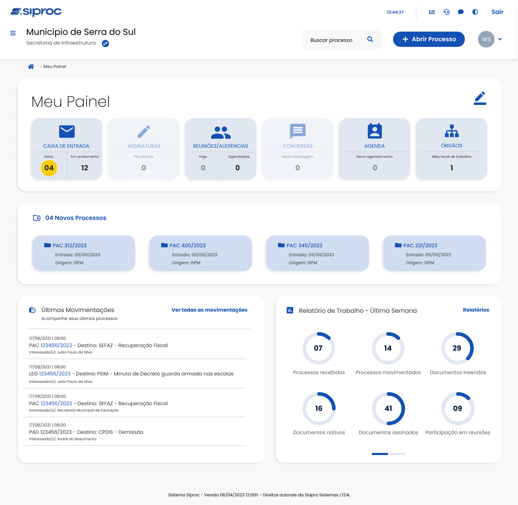Open the messages speech bubble in header

coord(460,12)
